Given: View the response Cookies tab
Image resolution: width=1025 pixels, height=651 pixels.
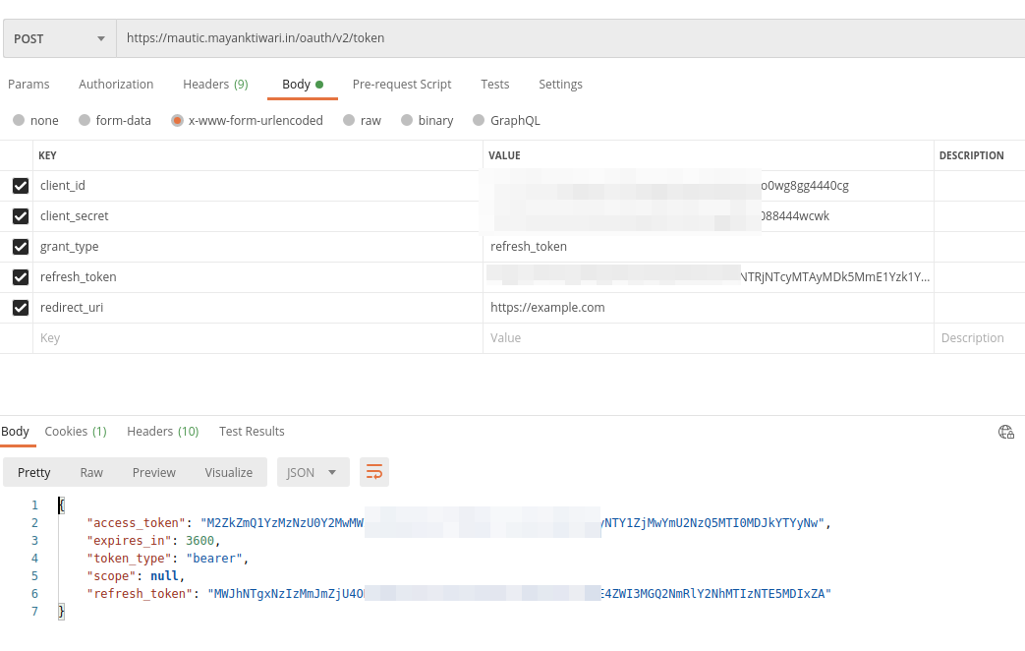Looking at the screenshot, I should [x=76, y=432].
